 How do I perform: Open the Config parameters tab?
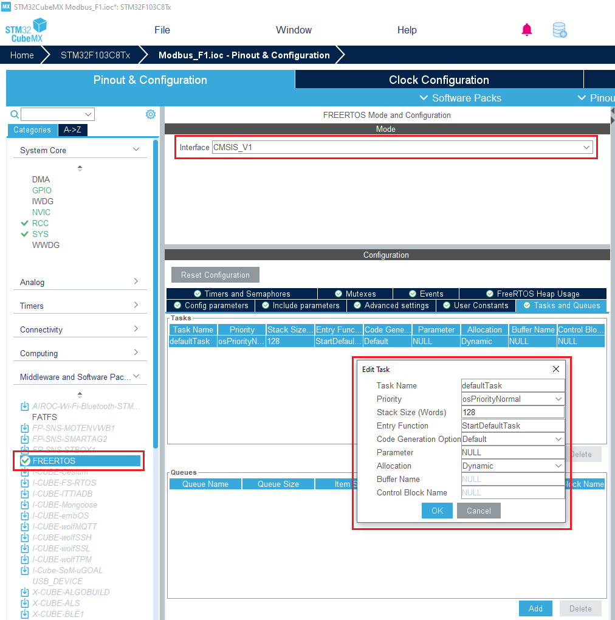click(211, 306)
